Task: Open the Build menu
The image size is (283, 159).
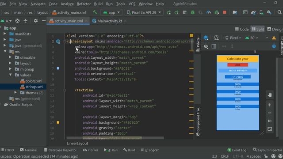Action: click(x=98, y=4)
